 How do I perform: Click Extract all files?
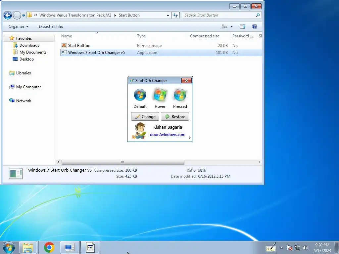(x=51, y=26)
